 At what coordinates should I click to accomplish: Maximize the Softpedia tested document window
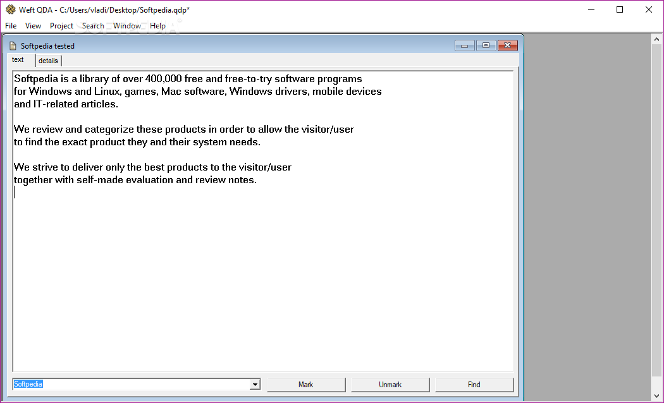pos(486,45)
